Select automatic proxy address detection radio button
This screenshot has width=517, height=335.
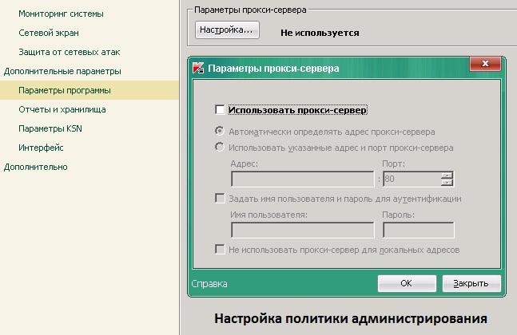point(220,132)
